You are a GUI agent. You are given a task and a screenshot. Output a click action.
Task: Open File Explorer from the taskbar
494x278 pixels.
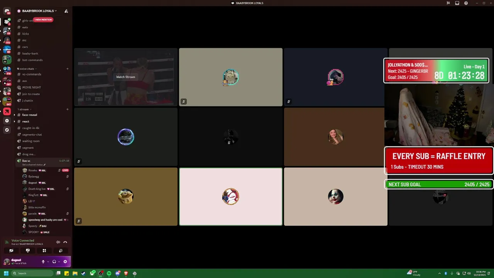coord(75,273)
